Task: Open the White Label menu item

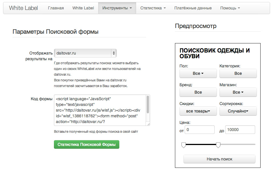Action: [83, 8]
